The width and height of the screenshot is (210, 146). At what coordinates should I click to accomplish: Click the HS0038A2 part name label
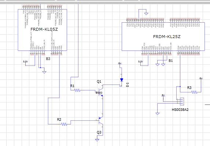click(180, 110)
